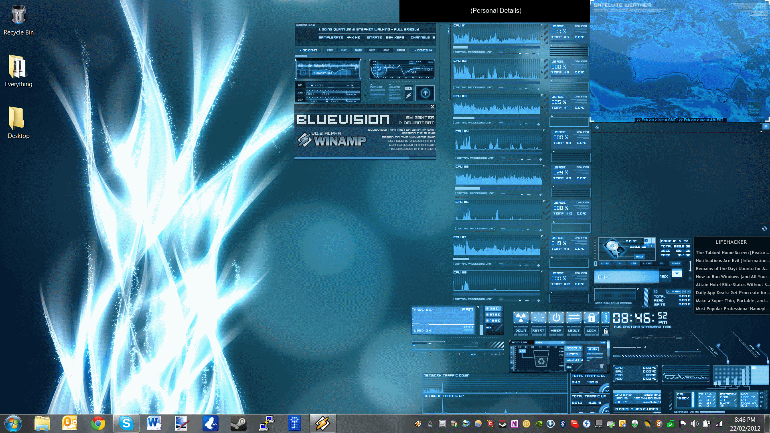770x433 pixels.
Task: Select the DRIVE #1 C:/ label
Action: pyautogui.click(x=675, y=241)
